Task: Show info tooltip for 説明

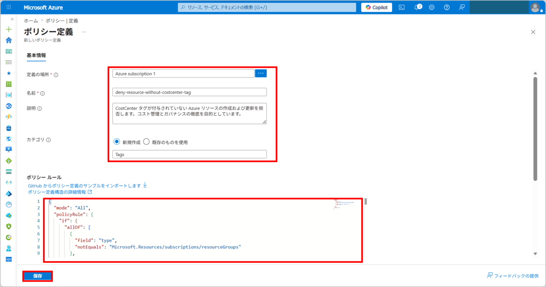Action: coord(40,109)
